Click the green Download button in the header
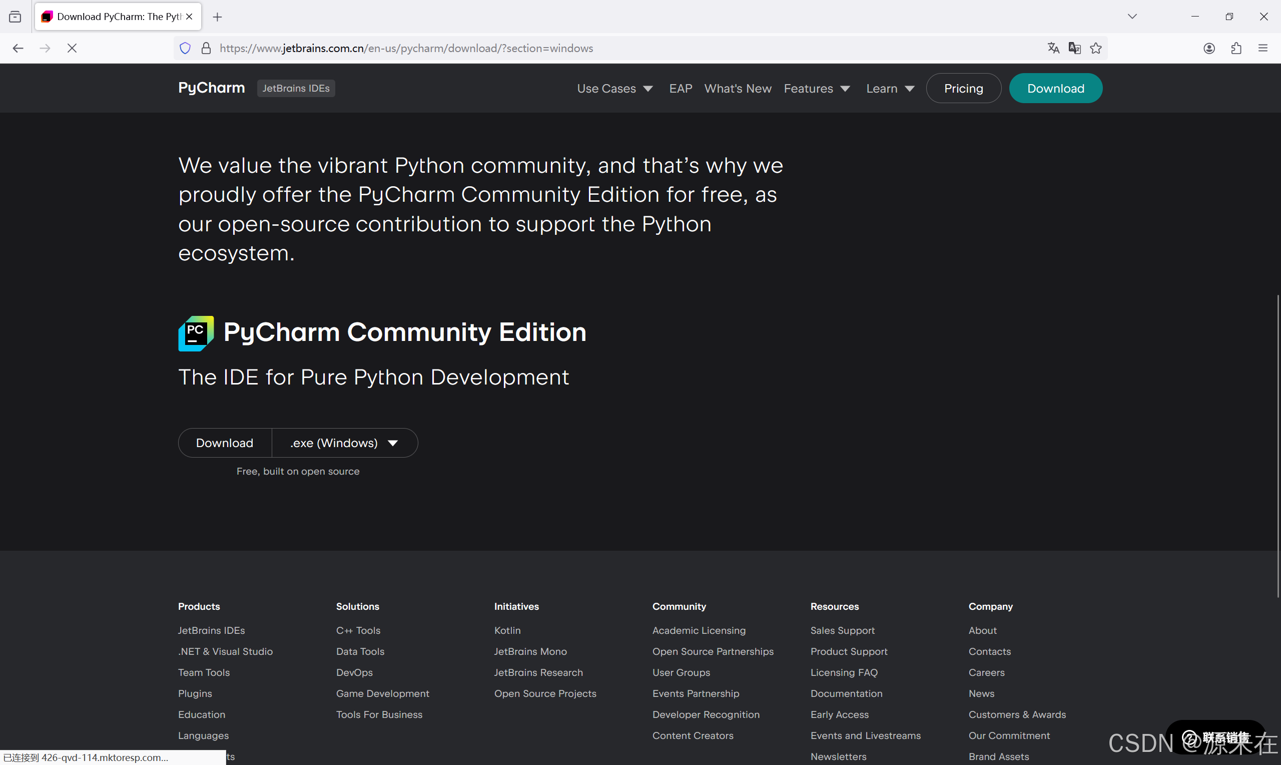The height and width of the screenshot is (765, 1281). (x=1055, y=88)
